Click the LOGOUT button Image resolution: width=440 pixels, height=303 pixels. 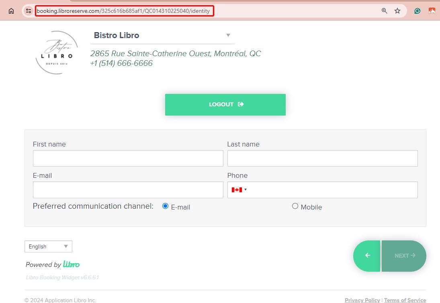click(x=225, y=104)
